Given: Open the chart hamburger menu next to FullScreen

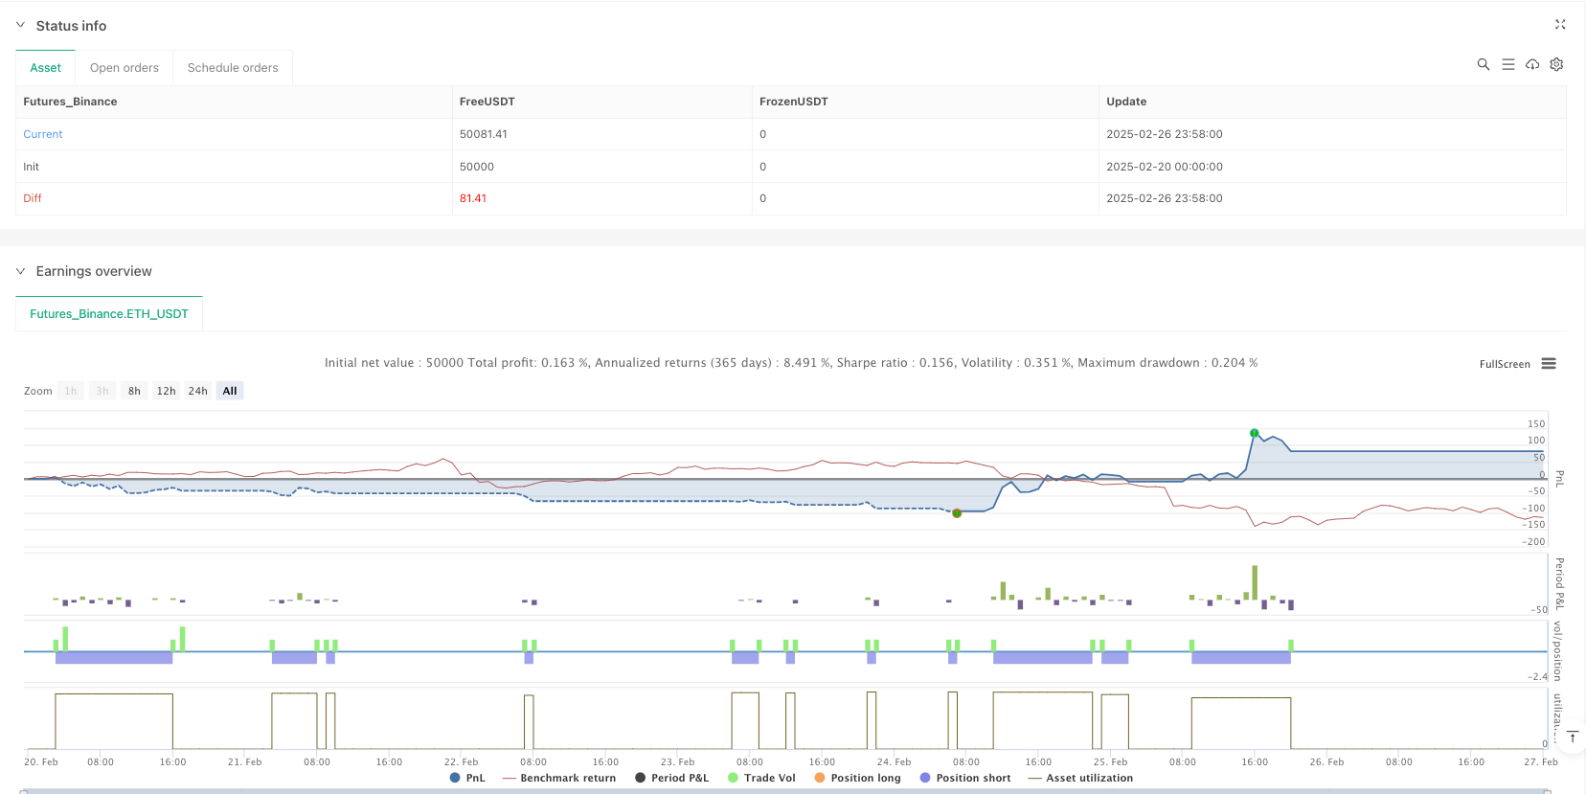Looking at the screenshot, I should (x=1549, y=364).
